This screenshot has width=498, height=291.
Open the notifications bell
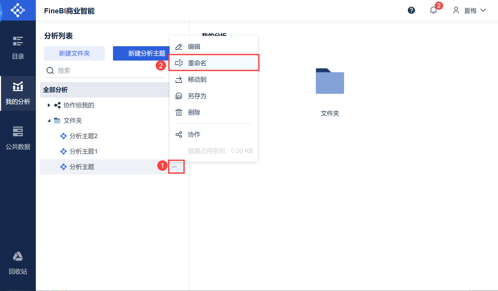point(433,11)
